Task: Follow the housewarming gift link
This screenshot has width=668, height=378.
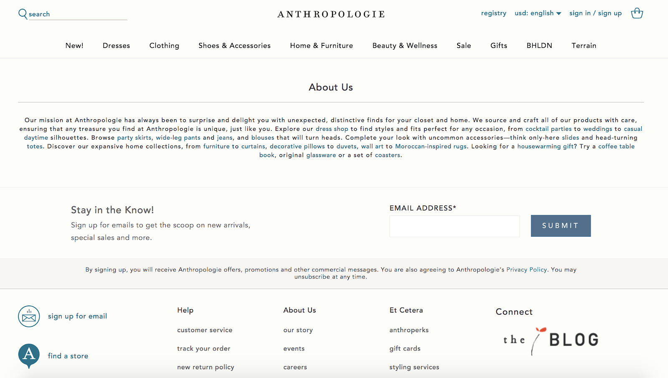Action: coord(546,147)
